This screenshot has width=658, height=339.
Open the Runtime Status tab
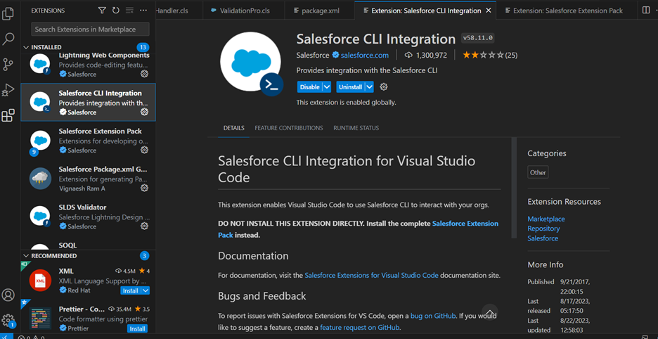356,128
